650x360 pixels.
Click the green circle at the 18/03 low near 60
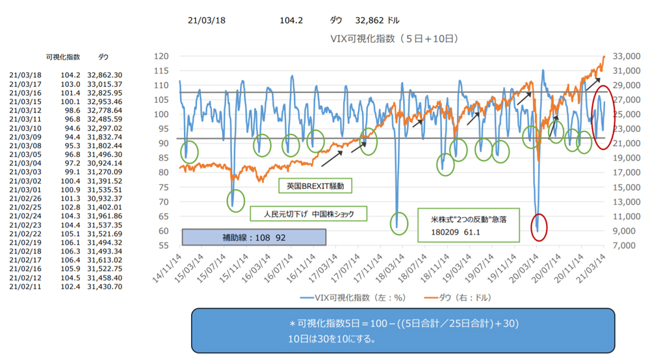tap(399, 224)
